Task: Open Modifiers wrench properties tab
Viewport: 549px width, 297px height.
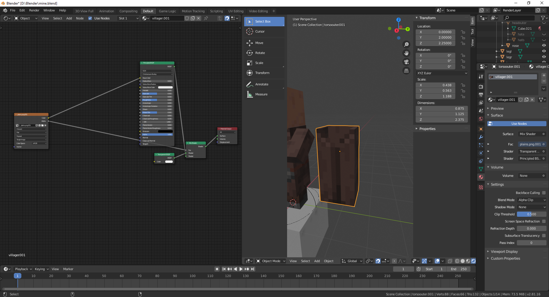Action: coord(481,137)
